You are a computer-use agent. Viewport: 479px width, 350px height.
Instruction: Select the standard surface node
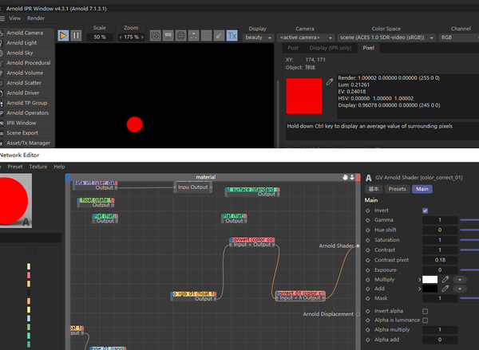coord(252,191)
